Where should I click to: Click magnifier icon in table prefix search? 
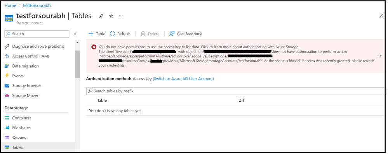90,91
